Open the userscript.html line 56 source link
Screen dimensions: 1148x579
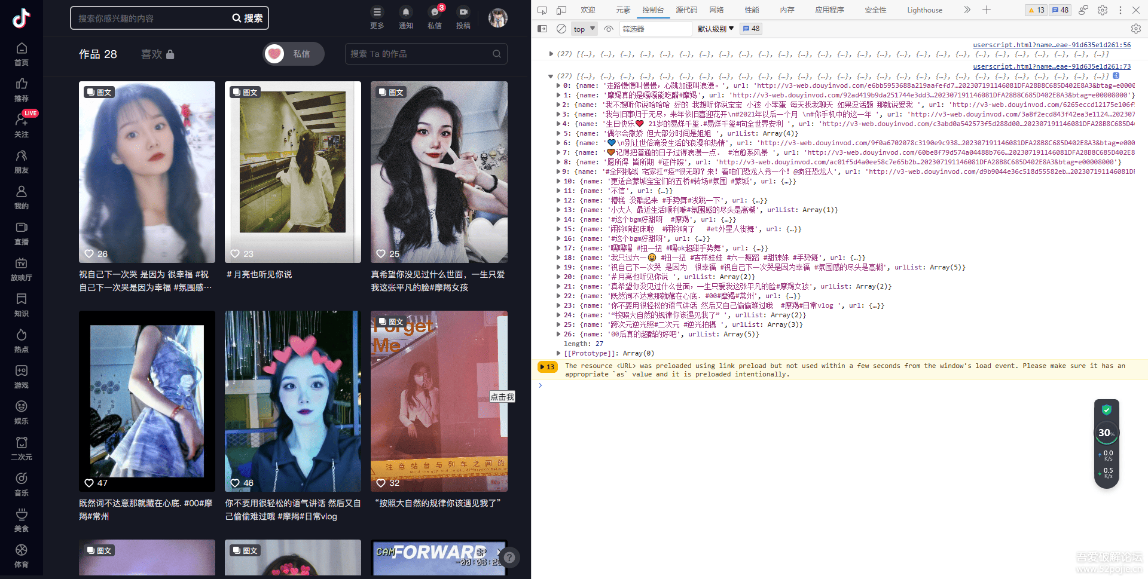point(1051,45)
